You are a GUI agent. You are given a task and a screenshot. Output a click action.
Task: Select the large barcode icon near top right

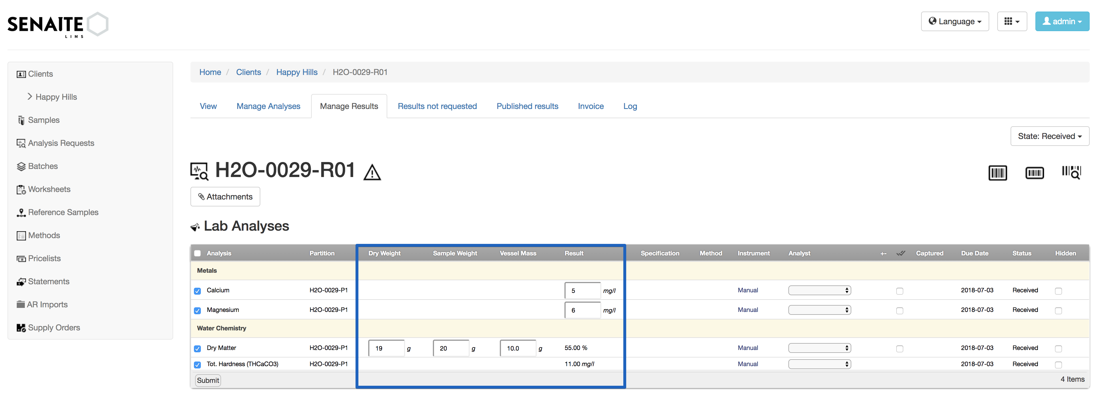coord(998,172)
